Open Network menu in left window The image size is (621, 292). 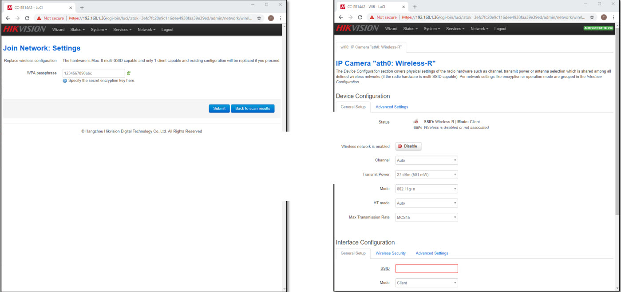coord(146,30)
